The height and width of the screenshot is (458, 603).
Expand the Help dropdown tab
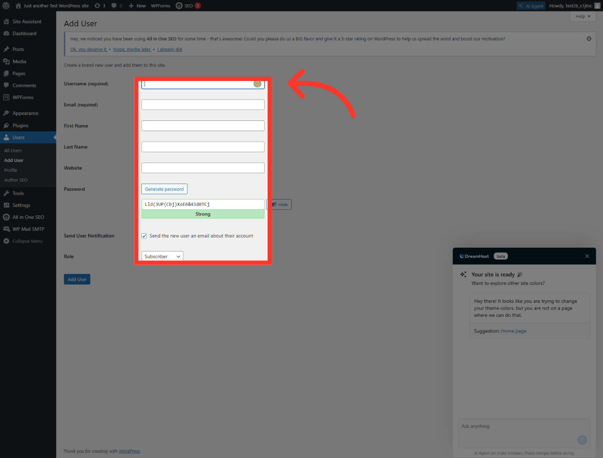click(583, 17)
